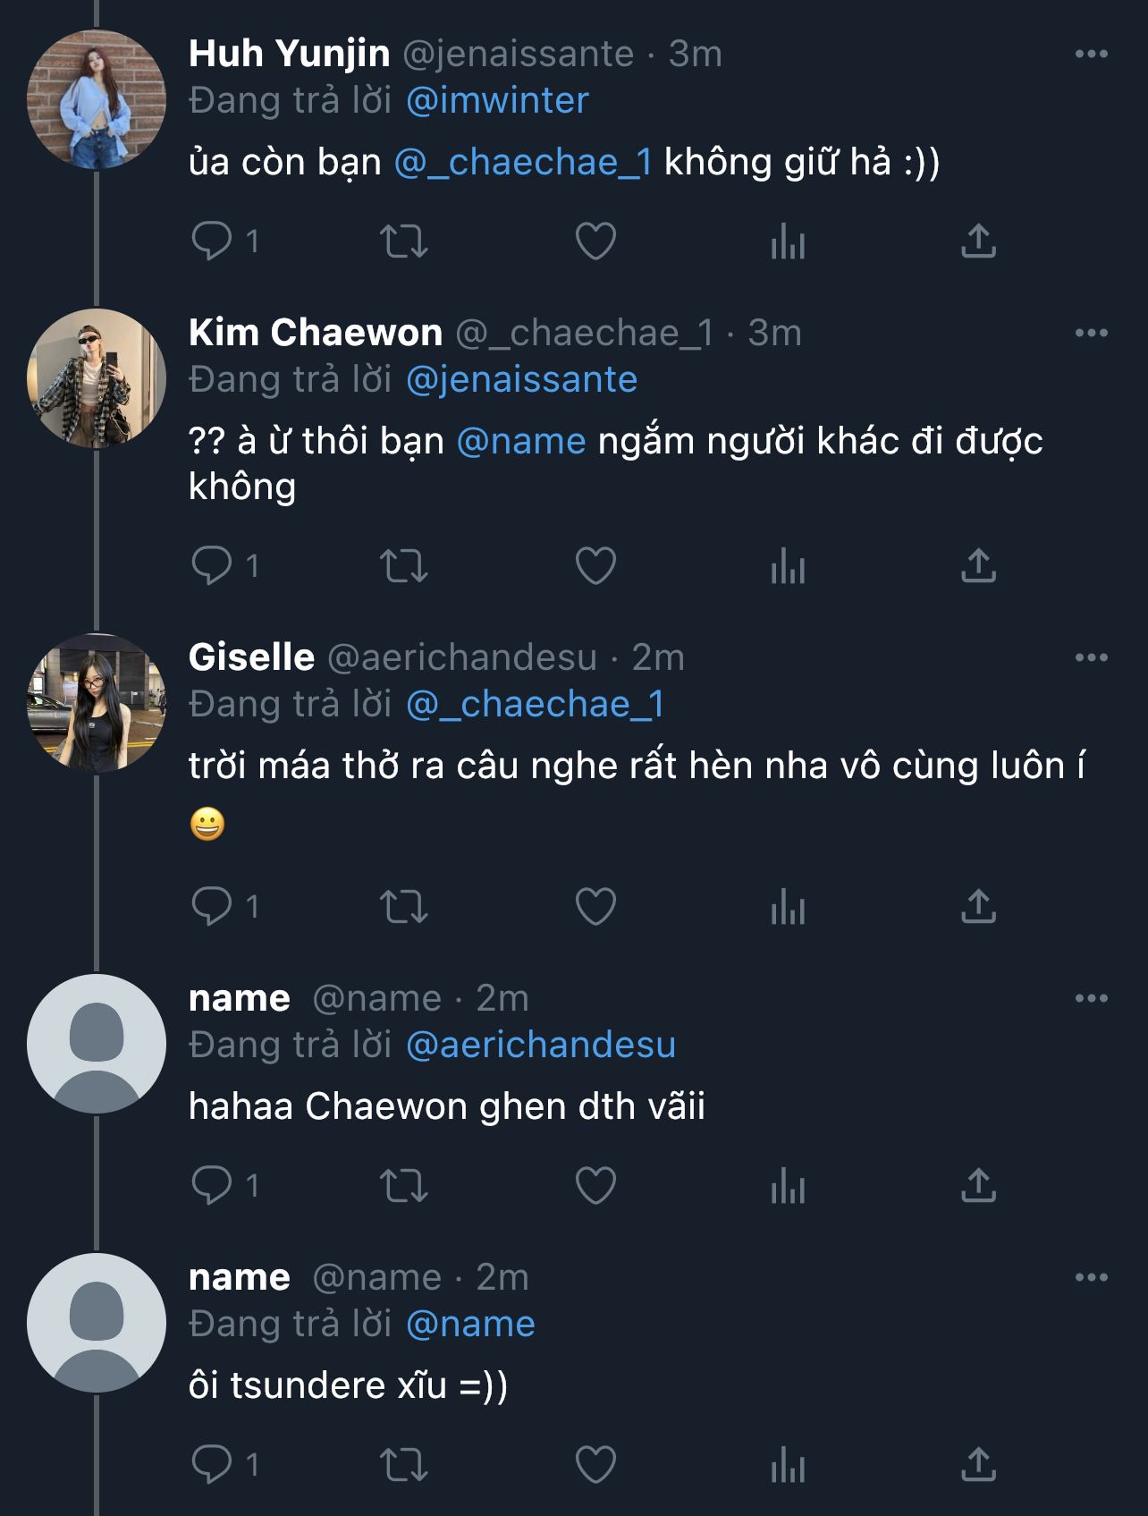Image resolution: width=1148 pixels, height=1516 pixels.
Task: Reply to 'hahaa Chaewon ghen dth vãii' tweet
Action: (x=212, y=1186)
